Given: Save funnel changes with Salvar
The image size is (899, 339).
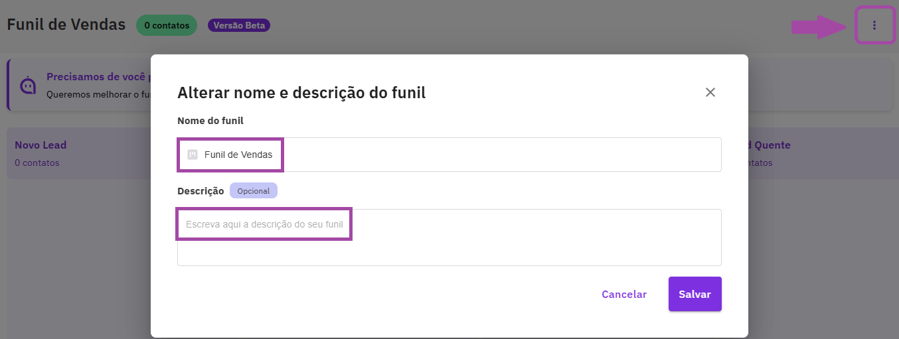Looking at the screenshot, I should [x=695, y=294].
